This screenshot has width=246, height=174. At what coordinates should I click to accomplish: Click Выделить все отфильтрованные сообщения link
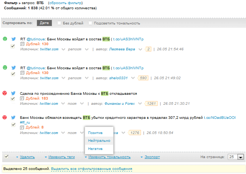coord(92,169)
